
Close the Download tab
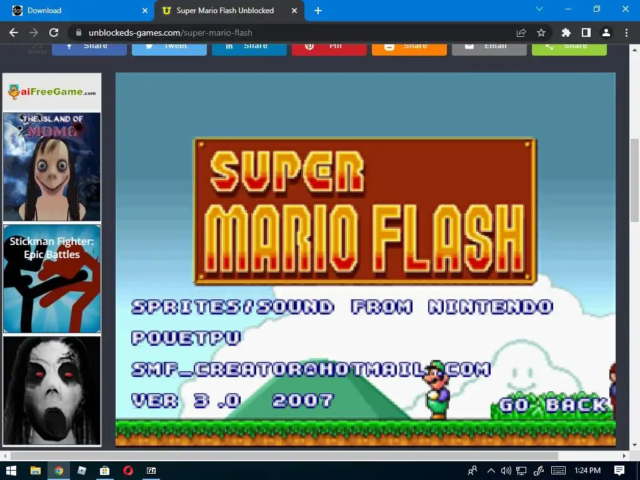(x=145, y=11)
